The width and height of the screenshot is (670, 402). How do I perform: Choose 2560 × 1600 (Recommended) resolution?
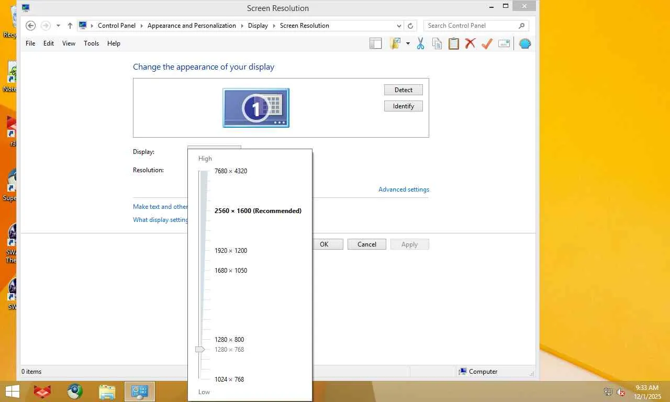tap(258, 211)
